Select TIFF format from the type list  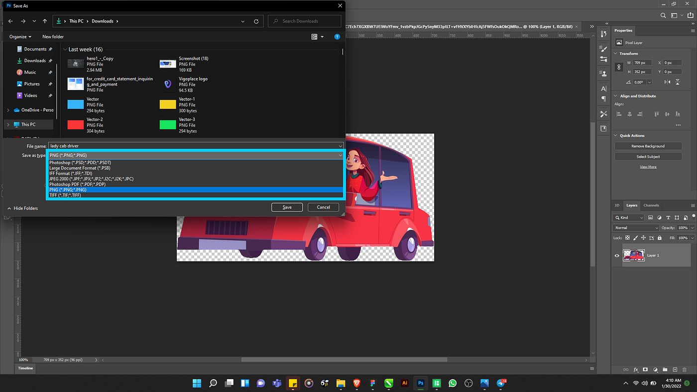tap(195, 195)
